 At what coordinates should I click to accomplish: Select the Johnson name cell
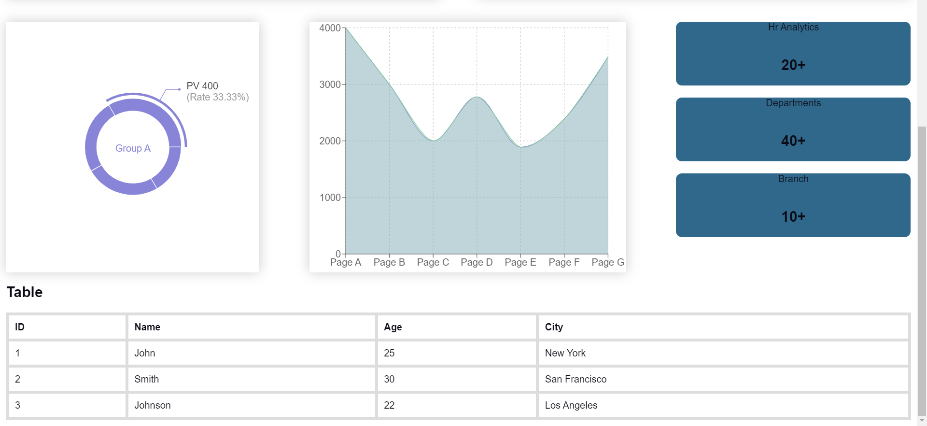pos(153,405)
